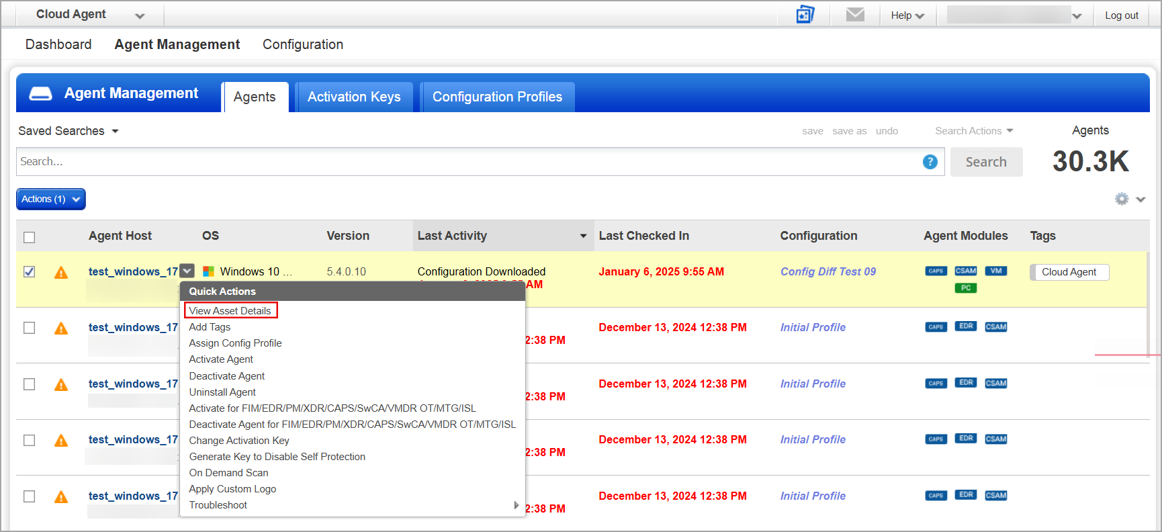Click quick actions arrow beside test_windows_17
Screen dimensions: 1162x532
click(x=187, y=271)
